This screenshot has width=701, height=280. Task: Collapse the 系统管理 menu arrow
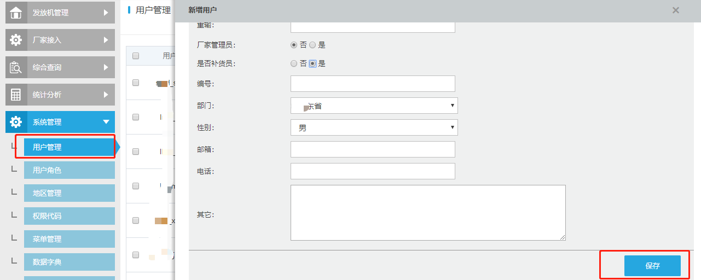[106, 122]
